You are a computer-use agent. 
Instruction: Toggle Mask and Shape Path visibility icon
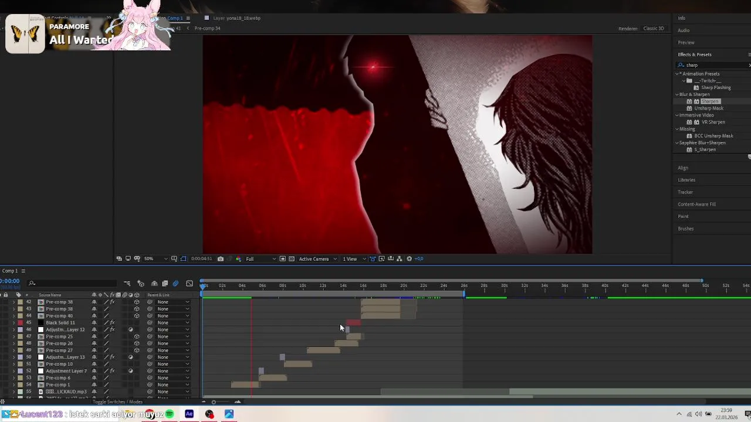[183, 258]
